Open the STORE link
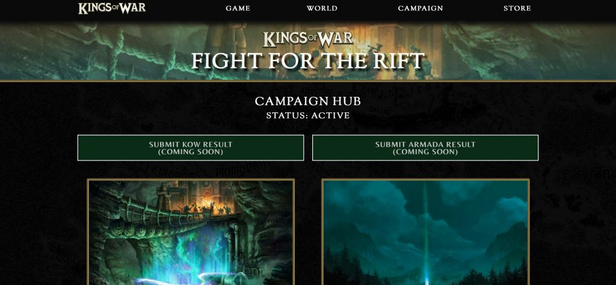 click(517, 8)
